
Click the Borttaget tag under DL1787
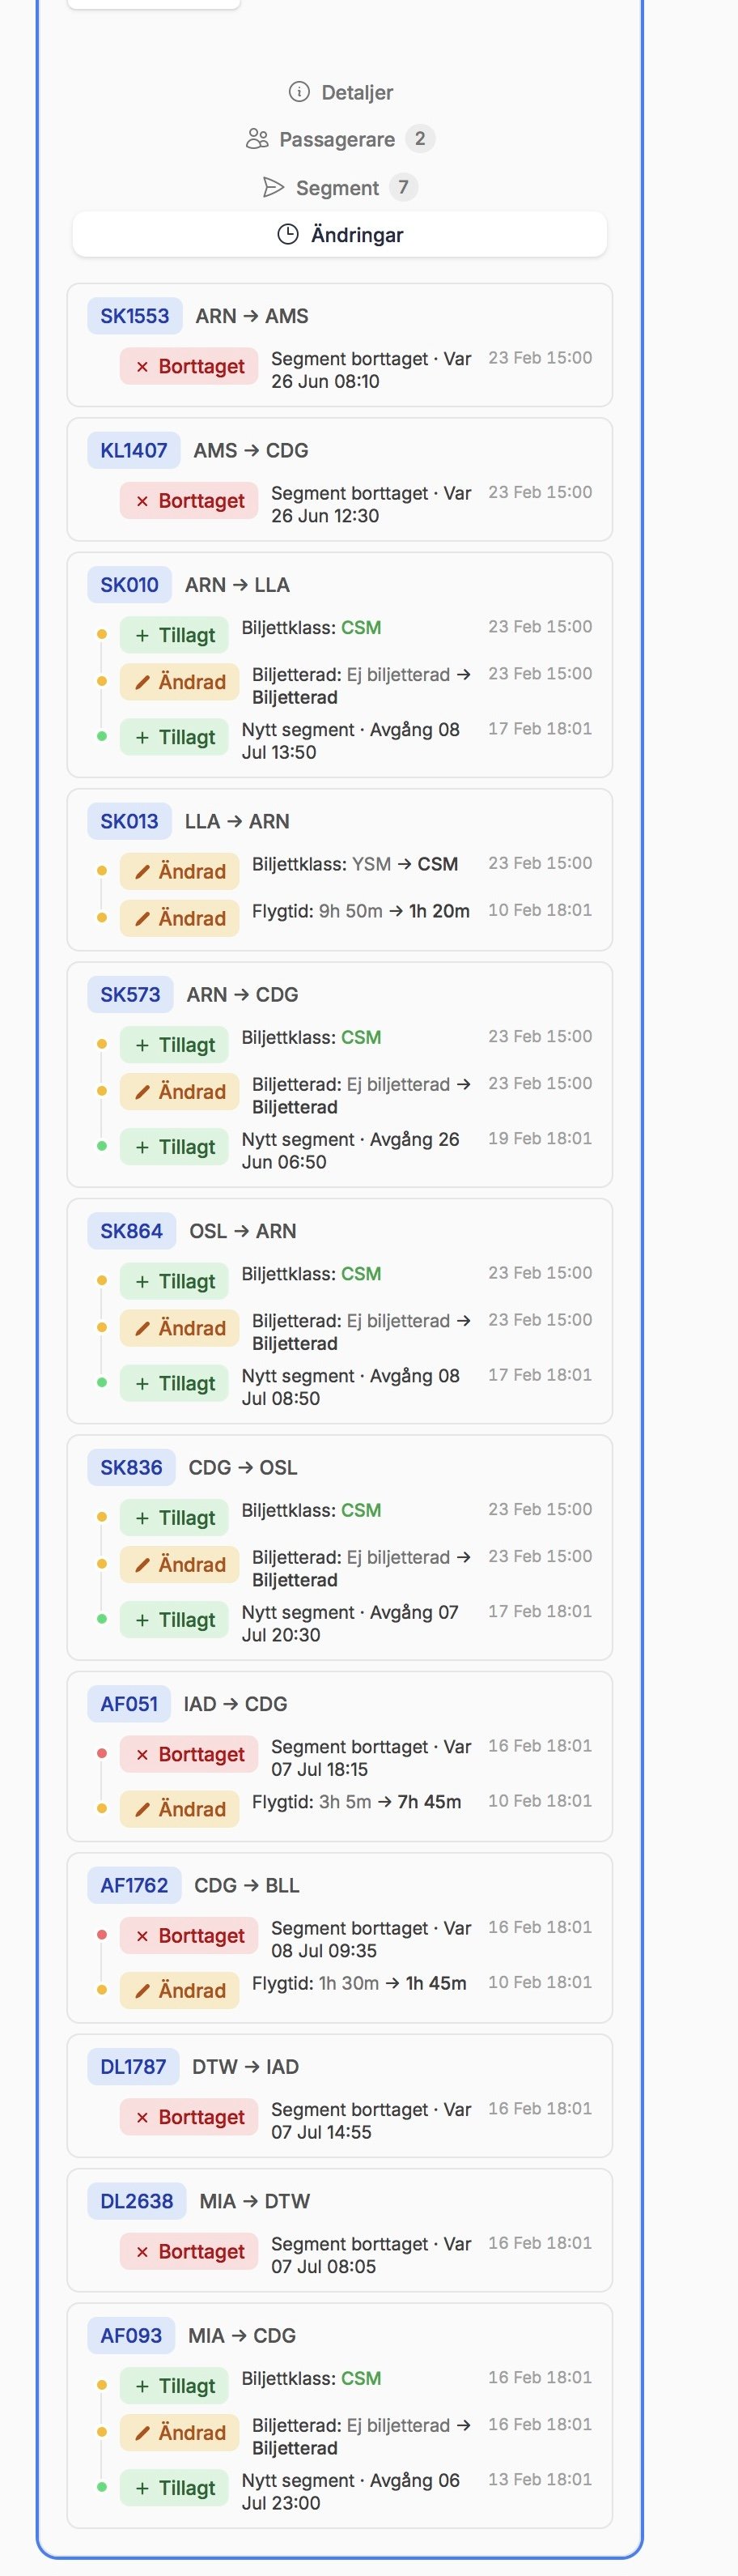(x=189, y=2116)
